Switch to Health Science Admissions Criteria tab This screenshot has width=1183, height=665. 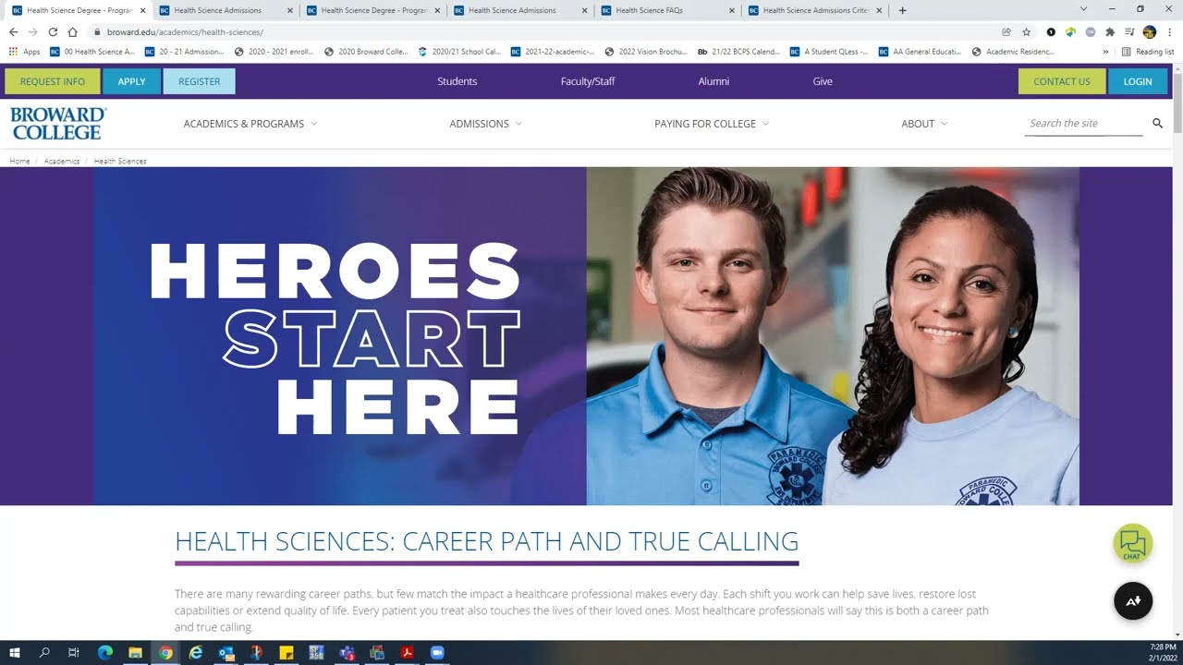(x=816, y=10)
